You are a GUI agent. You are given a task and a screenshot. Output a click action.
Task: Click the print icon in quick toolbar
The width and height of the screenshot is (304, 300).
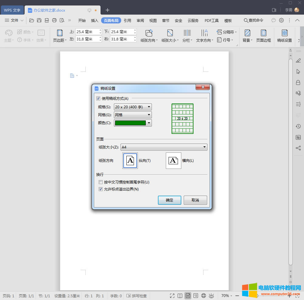(x=54, y=20)
